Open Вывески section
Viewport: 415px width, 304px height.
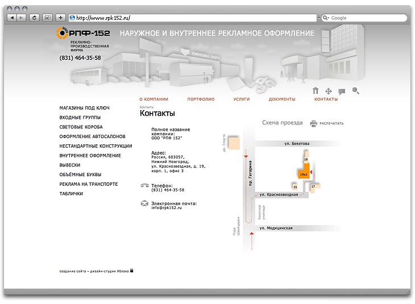[x=70, y=165]
